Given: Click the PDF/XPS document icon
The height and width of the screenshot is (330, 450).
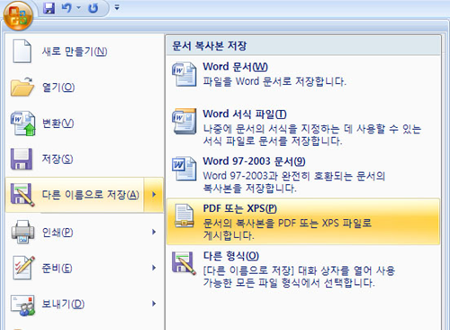Looking at the screenshot, I should (x=184, y=215).
